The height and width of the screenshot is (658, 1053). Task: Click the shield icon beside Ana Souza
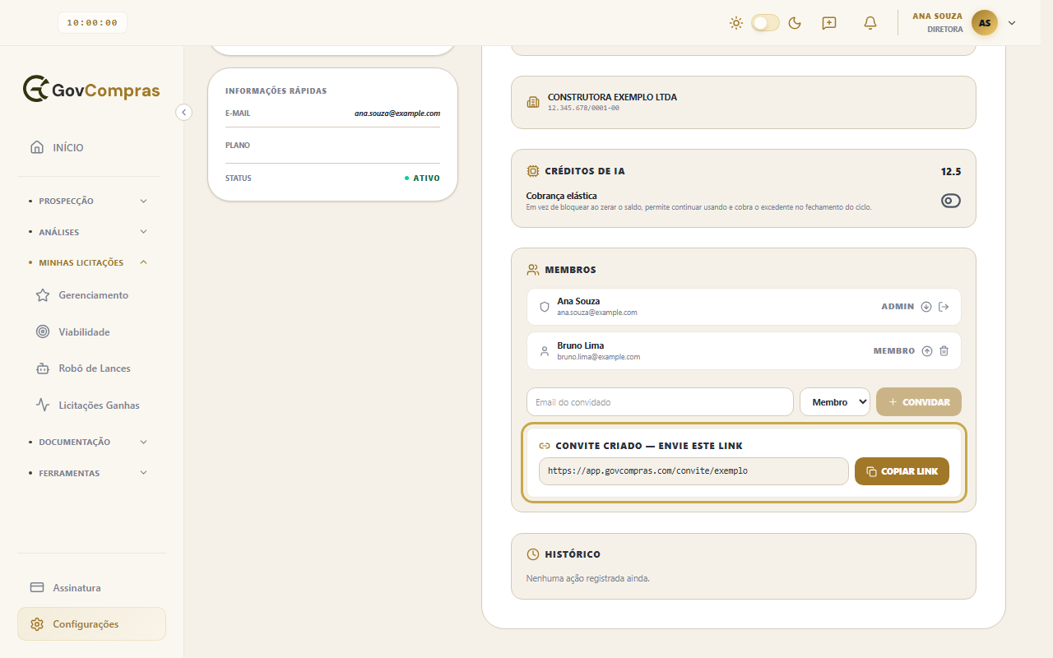click(x=544, y=307)
